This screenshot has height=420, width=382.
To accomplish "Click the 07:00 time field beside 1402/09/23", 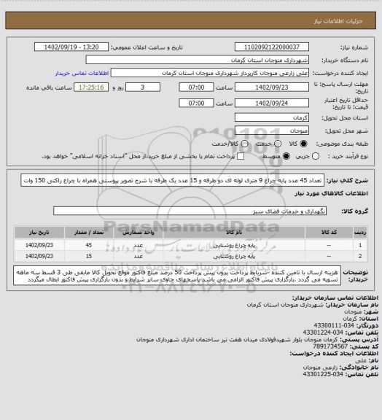I will coord(196,87).
